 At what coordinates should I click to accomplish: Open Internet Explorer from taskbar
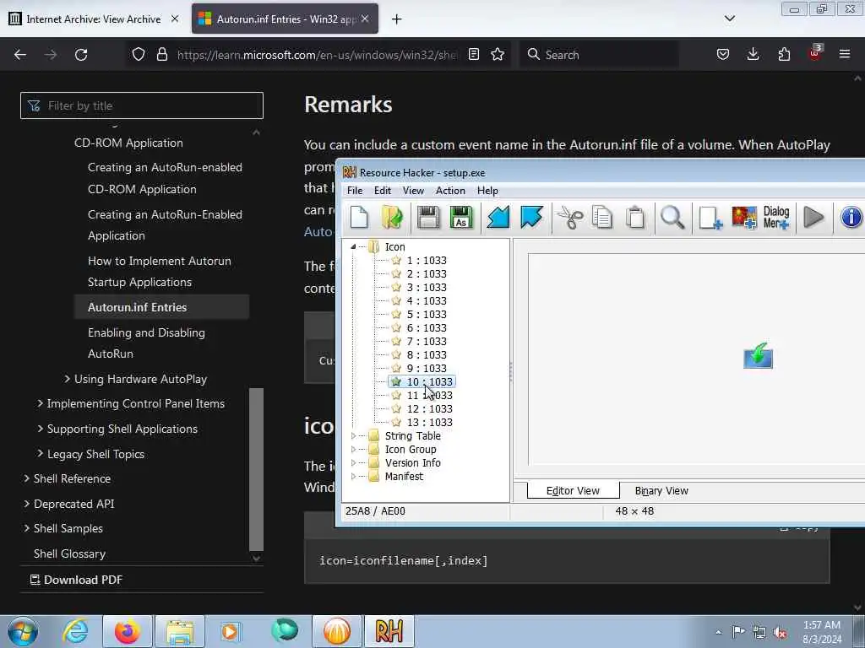tap(75, 631)
